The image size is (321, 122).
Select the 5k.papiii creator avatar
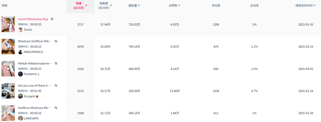(x=21, y=96)
